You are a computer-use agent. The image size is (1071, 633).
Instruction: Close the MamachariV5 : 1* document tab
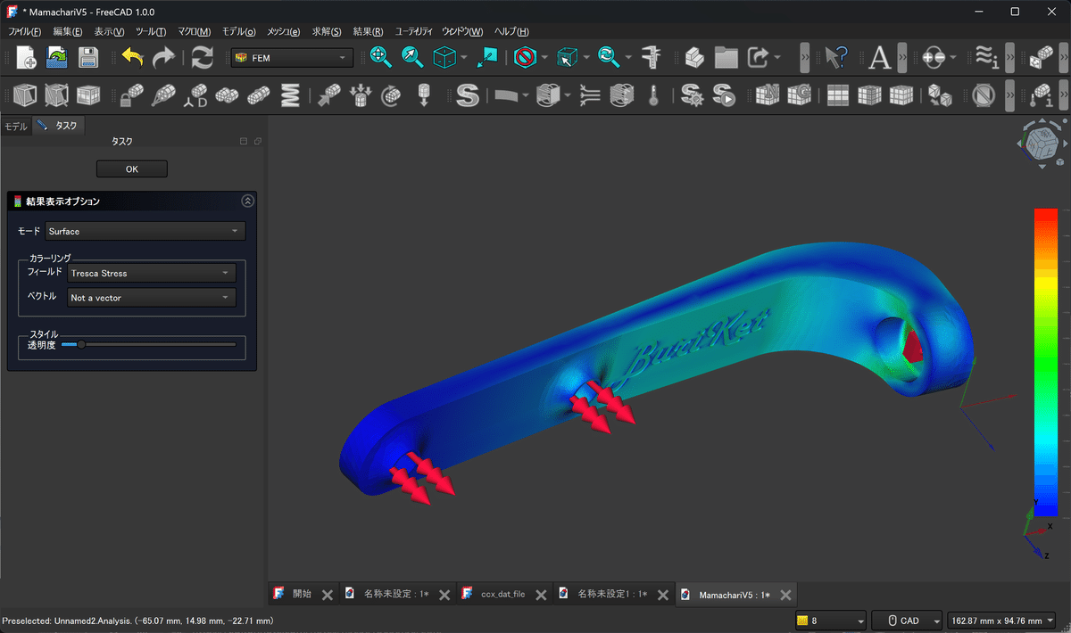tap(785, 595)
